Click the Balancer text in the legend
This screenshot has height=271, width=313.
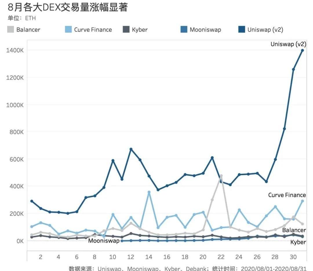[x=28, y=30]
